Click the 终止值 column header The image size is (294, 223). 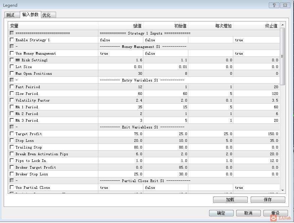[256, 26]
